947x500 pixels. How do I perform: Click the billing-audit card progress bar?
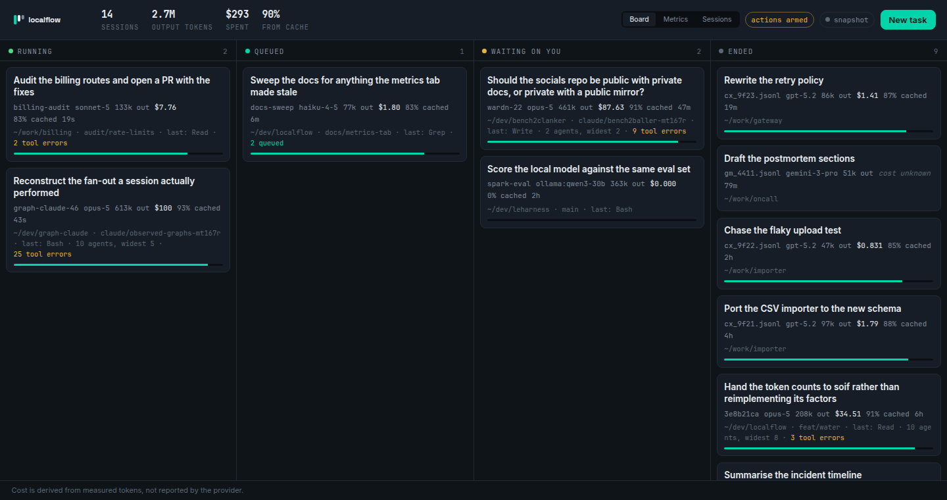(x=118, y=153)
